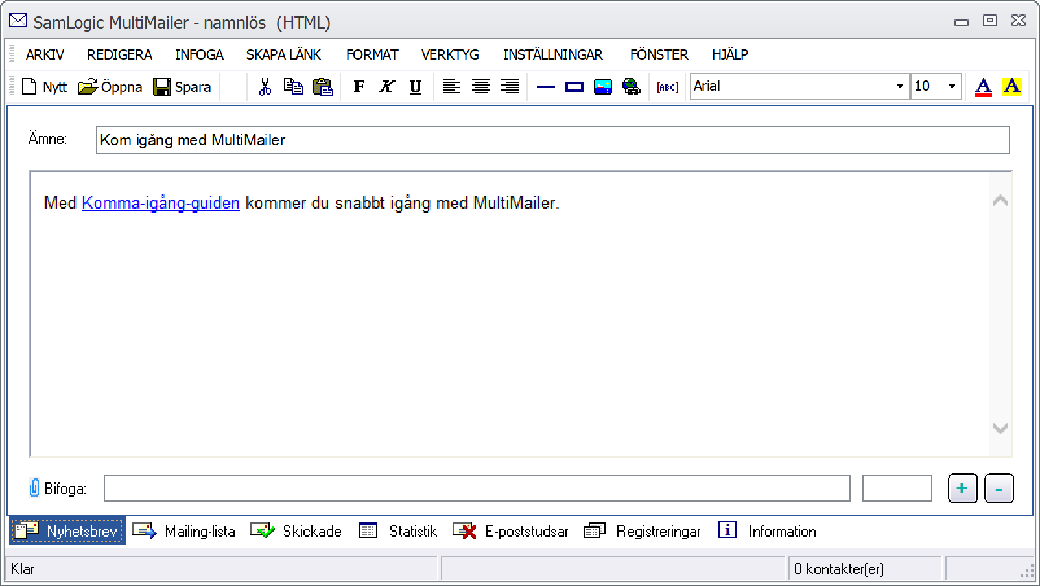Minimize the MultiMailer window
This screenshot has width=1040, height=586.
coord(962,21)
